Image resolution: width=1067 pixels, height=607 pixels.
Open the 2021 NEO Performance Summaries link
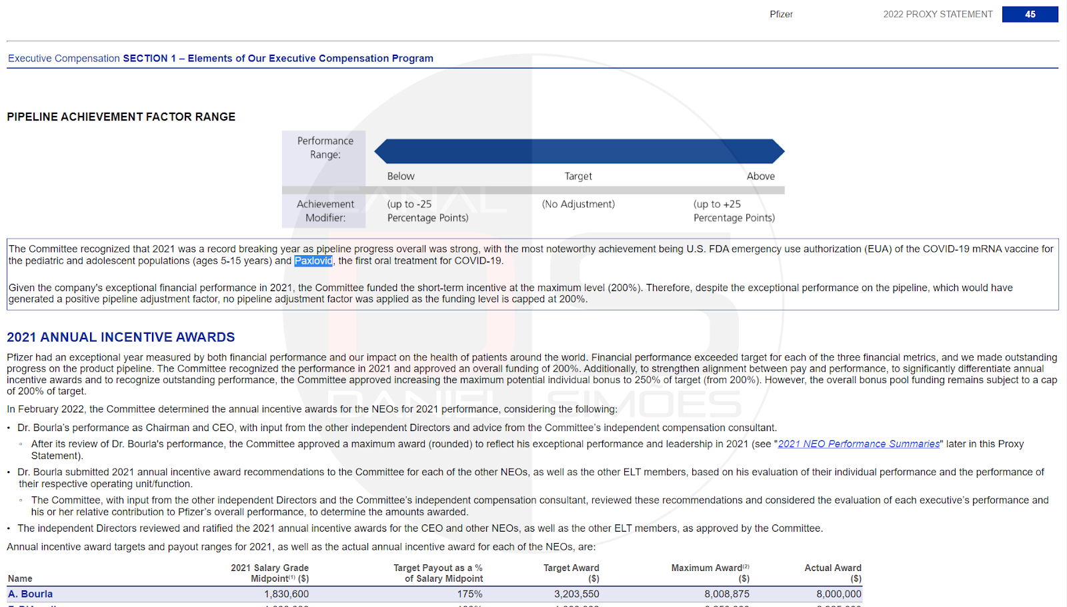coord(858,444)
